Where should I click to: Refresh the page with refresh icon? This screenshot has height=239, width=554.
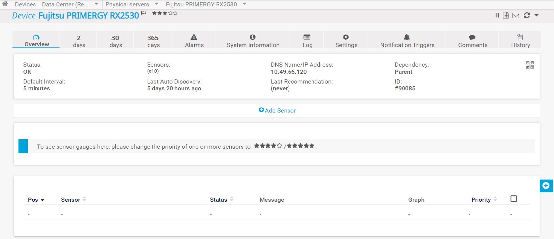click(x=527, y=15)
